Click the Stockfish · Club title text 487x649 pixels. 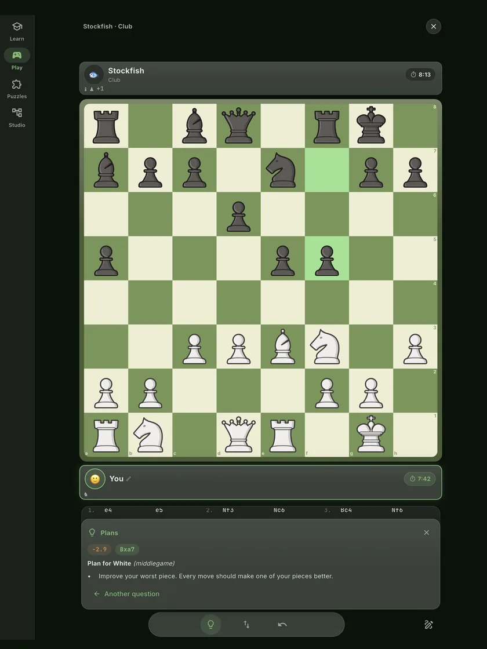point(108,26)
